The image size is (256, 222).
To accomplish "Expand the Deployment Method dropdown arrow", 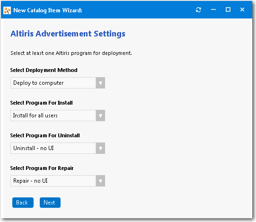I will tap(100, 83).
